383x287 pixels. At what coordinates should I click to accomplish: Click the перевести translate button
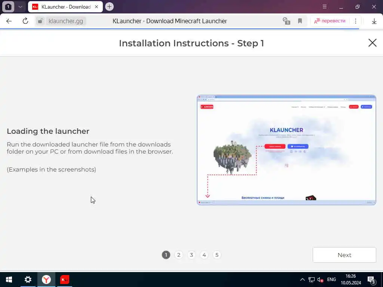330,21
